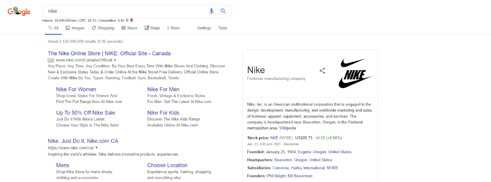Open the Mens sitelink

tap(63, 165)
